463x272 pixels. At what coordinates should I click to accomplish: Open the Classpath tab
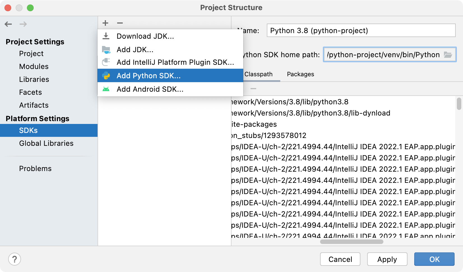[259, 74]
